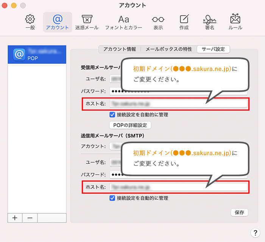The height and width of the screenshot is (242, 265).
Task: Click the POPの詳細設定 button
Action: [130, 125]
